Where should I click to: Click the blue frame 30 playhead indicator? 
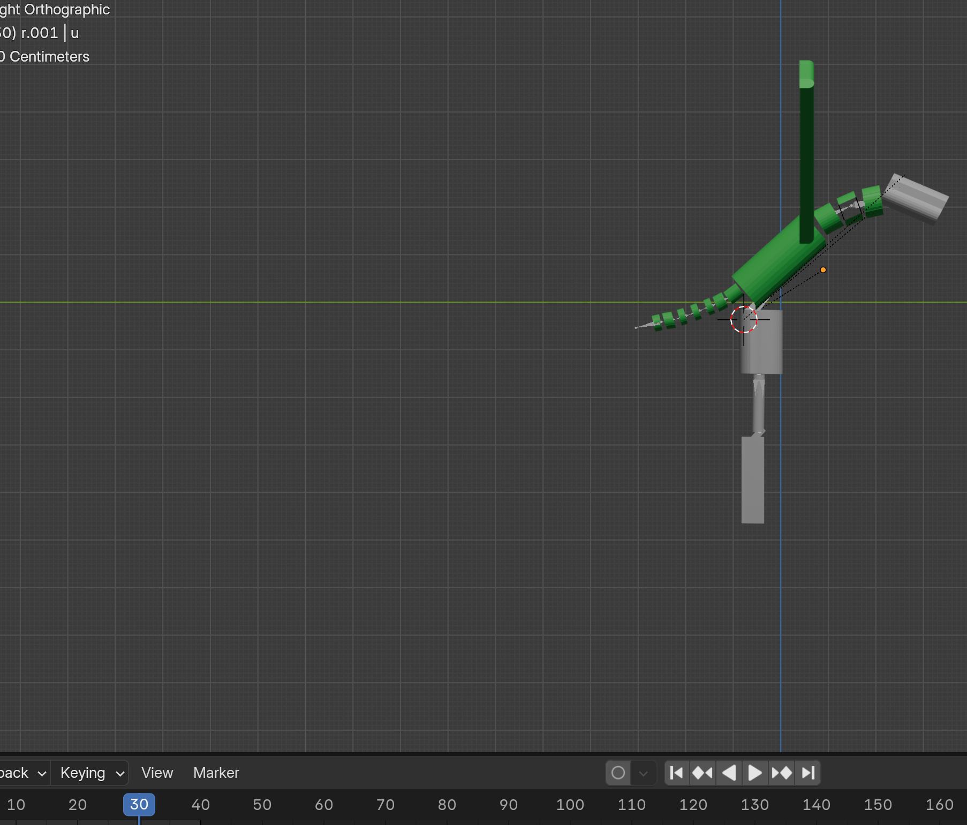click(139, 804)
